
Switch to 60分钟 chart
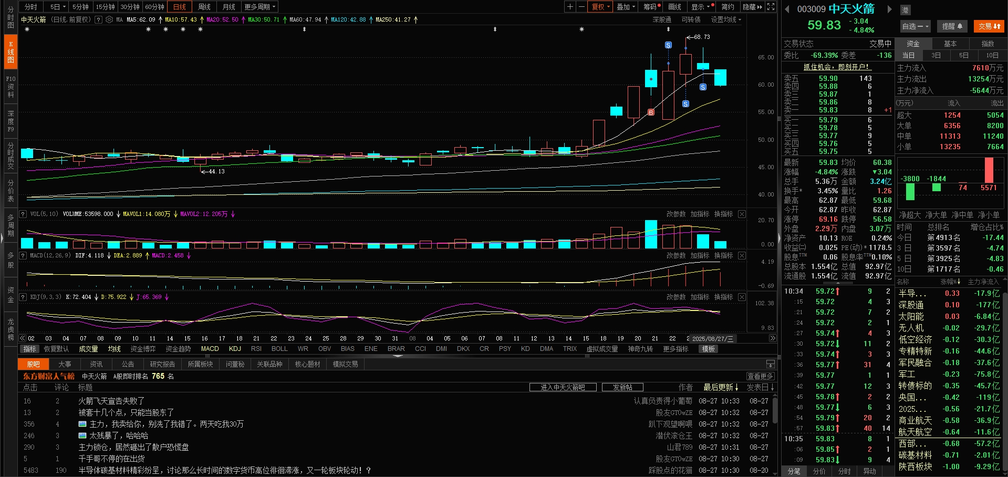tap(155, 7)
